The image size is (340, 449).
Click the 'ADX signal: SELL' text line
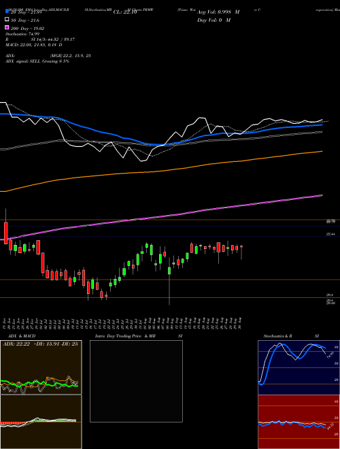tap(37, 61)
